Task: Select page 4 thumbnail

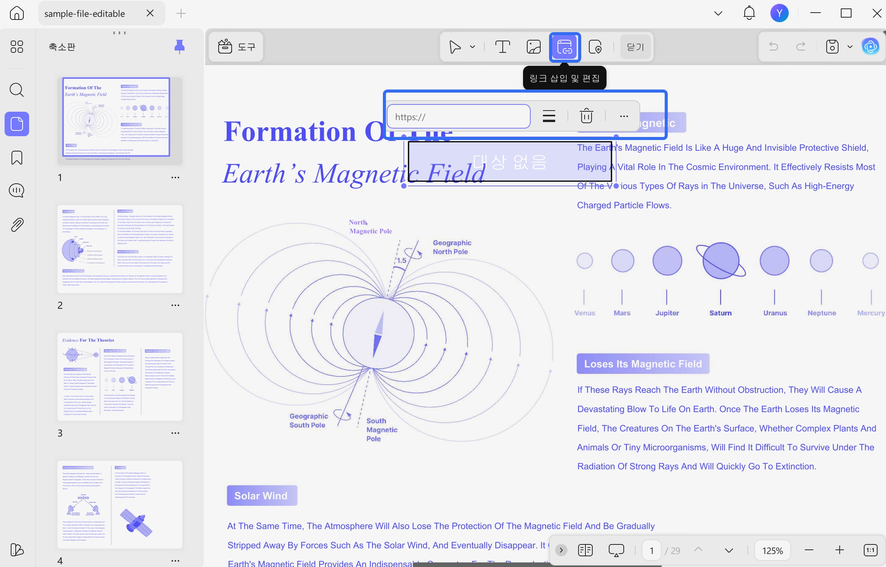Action: click(120, 505)
